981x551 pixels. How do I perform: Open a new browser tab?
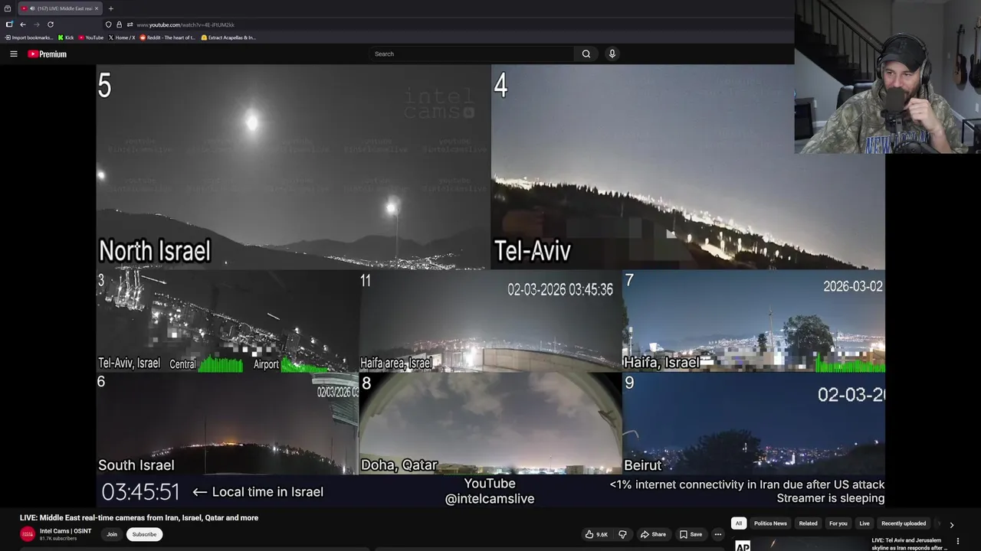coord(110,8)
